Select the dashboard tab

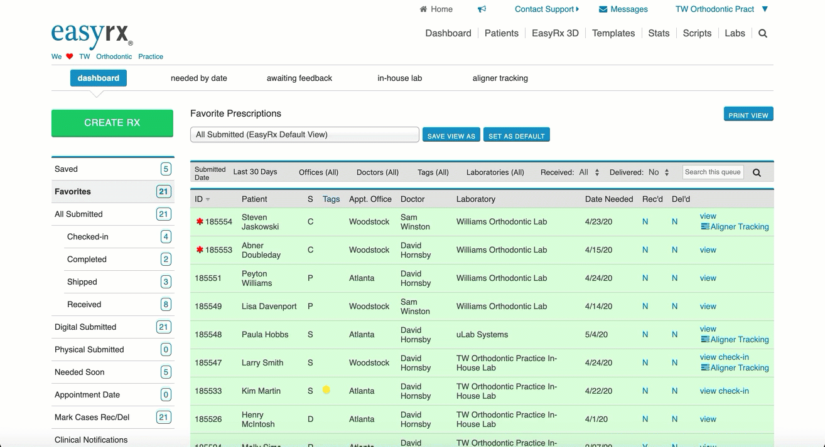[x=99, y=78]
